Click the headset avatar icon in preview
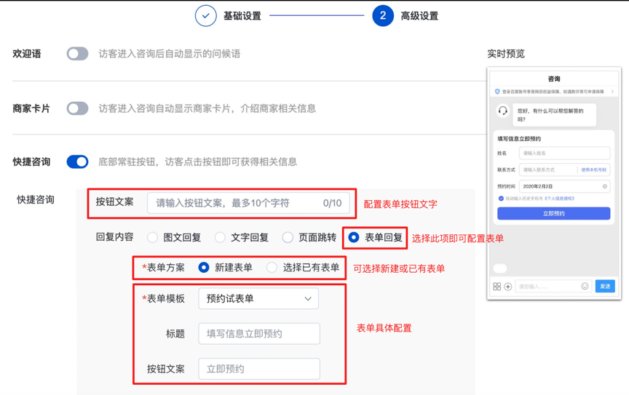Screen dimensions: 629x395 [x=502, y=111]
